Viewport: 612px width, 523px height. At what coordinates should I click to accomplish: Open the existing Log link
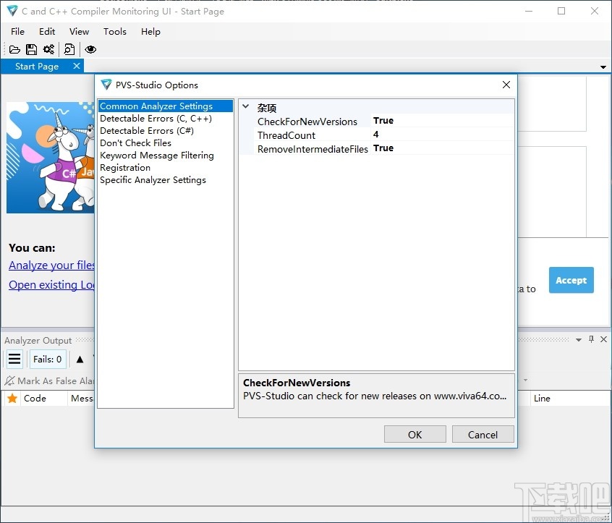[51, 285]
